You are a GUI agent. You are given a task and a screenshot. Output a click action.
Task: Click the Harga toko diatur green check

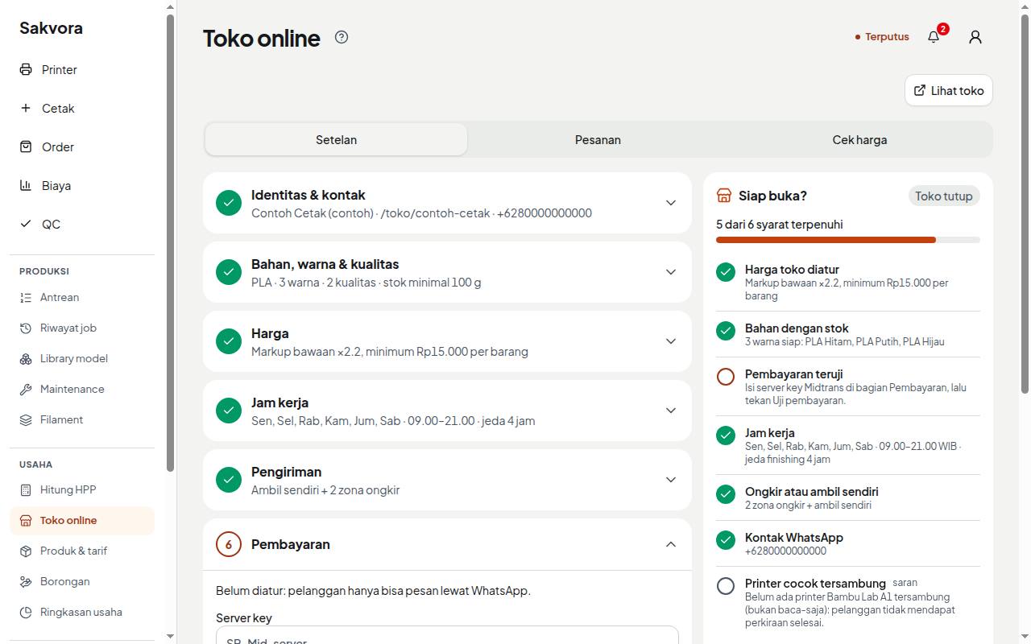[726, 272]
